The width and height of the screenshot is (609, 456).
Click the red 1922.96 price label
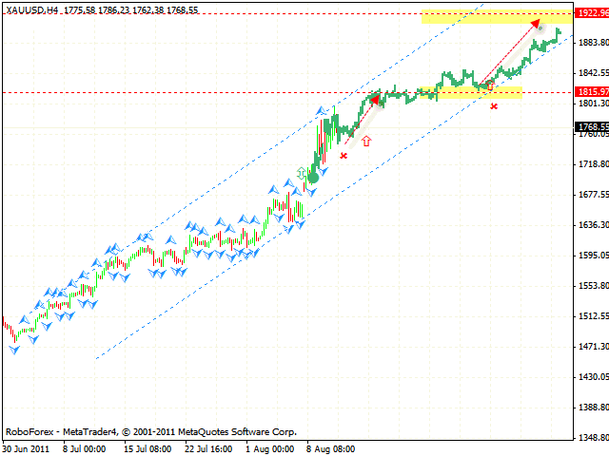coord(591,15)
